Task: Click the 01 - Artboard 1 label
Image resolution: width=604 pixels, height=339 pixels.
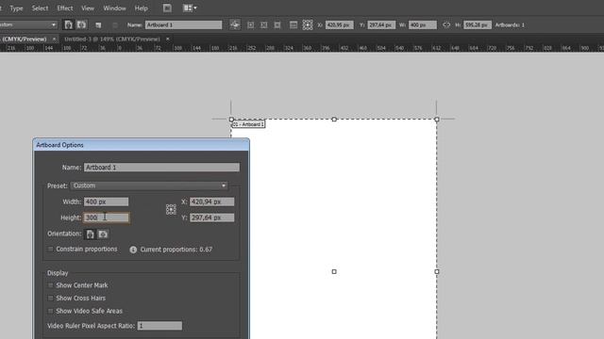Action: [x=248, y=124]
